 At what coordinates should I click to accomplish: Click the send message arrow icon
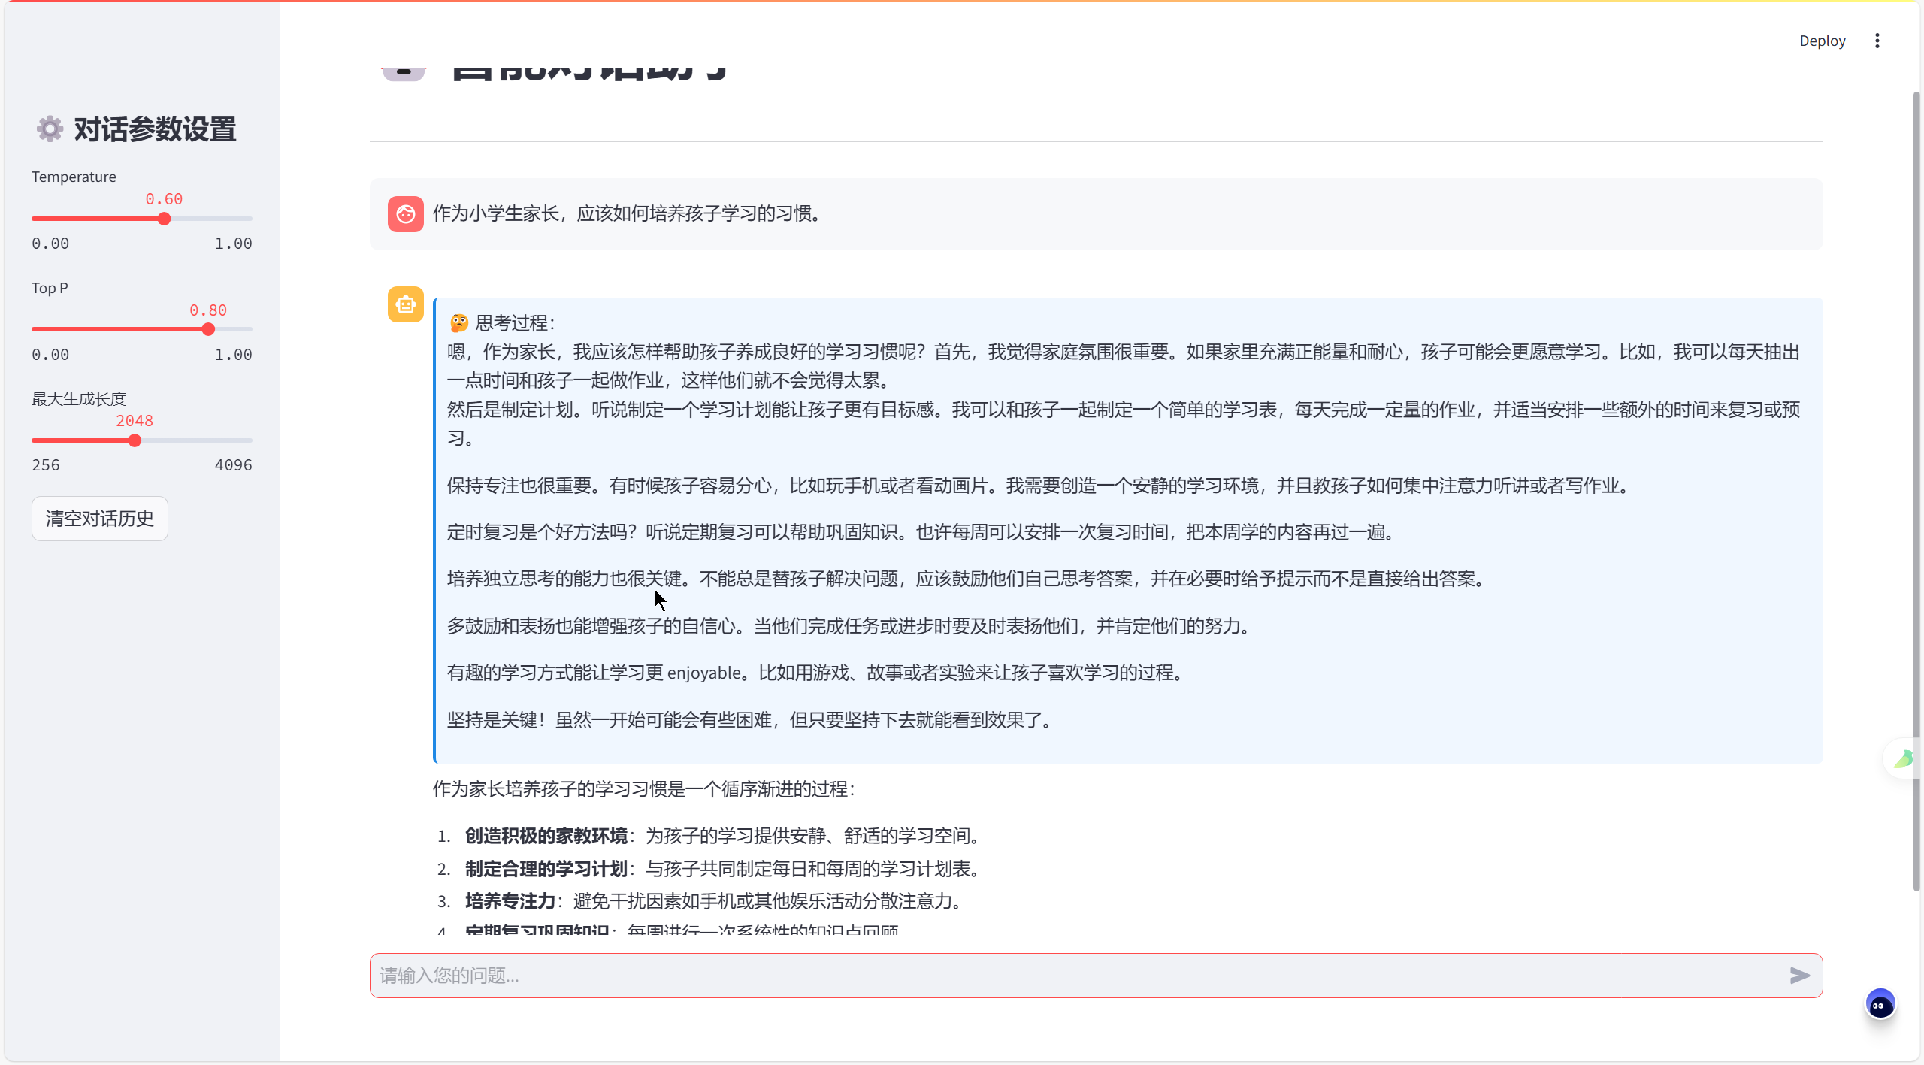pos(1799,976)
